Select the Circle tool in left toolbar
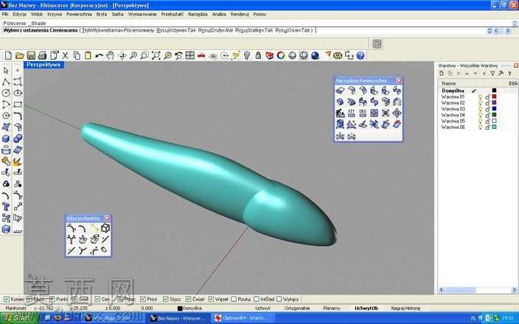The height and width of the screenshot is (324, 519). coord(6,93)
